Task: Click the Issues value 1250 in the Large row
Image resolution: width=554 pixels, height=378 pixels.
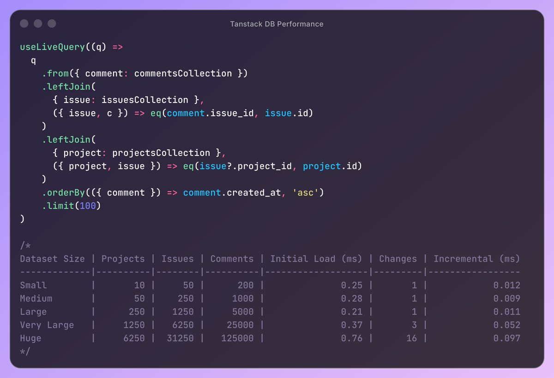Action: [183, 312]
